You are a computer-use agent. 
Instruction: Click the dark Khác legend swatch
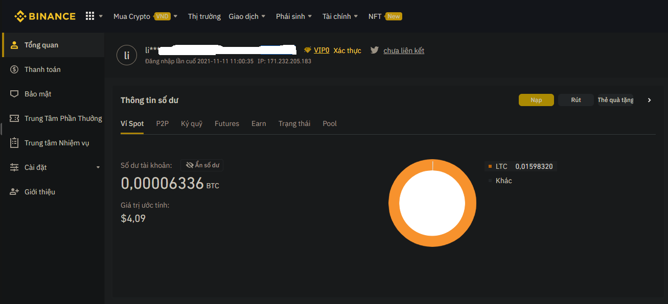tap(490, 181)
